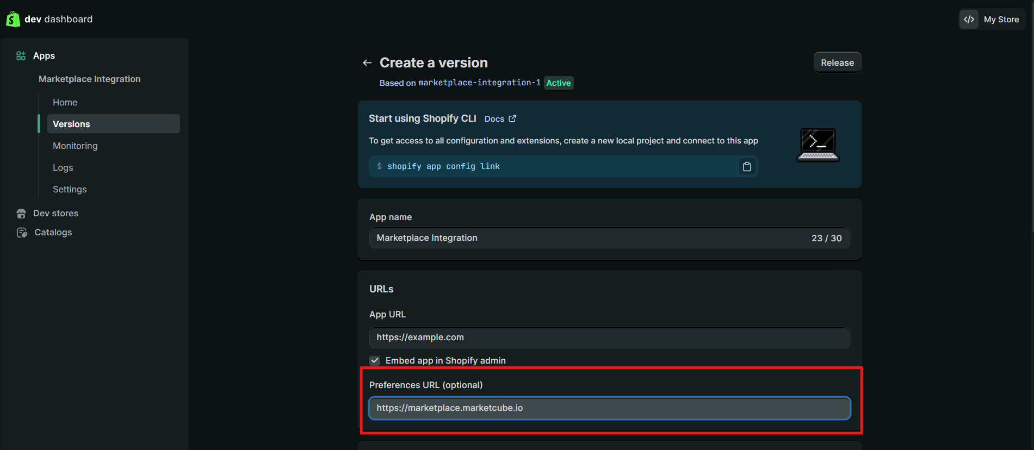Screen dimensions: 1034x450
Task: Click the shopify app config link command text
Action: (443, 166)
